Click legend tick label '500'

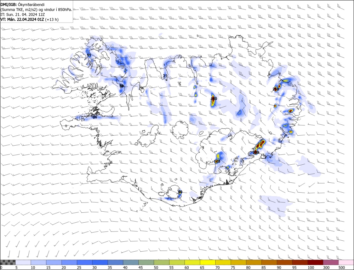tap(341, 268)
